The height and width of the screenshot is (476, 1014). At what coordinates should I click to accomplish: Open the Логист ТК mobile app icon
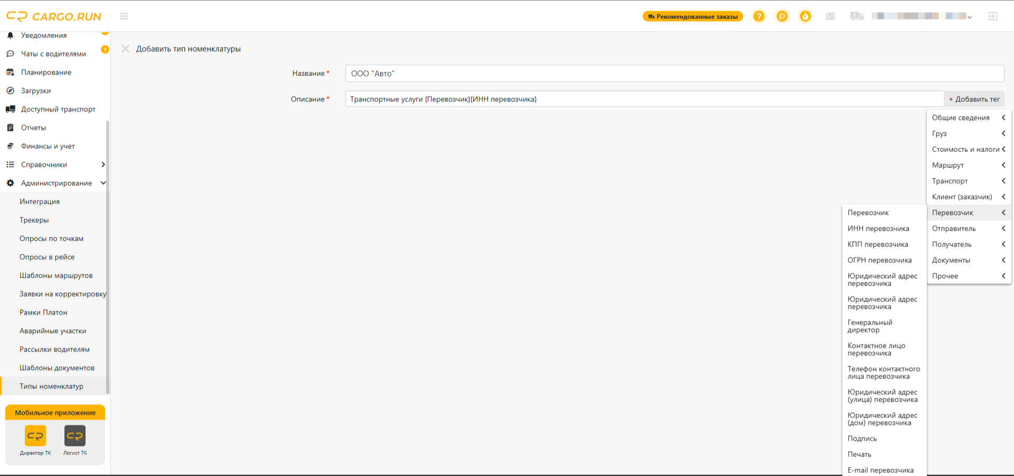pyautogui.click(x=75, y=436)
